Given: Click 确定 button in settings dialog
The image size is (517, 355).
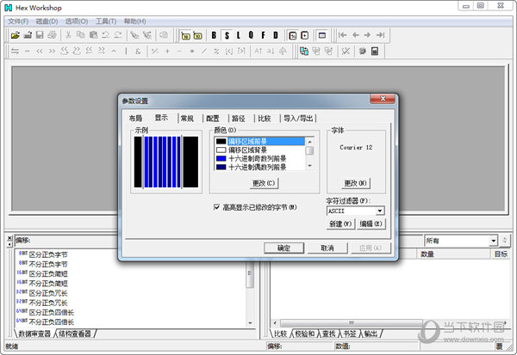Looking at the screenshot, I should coord(283,248).
